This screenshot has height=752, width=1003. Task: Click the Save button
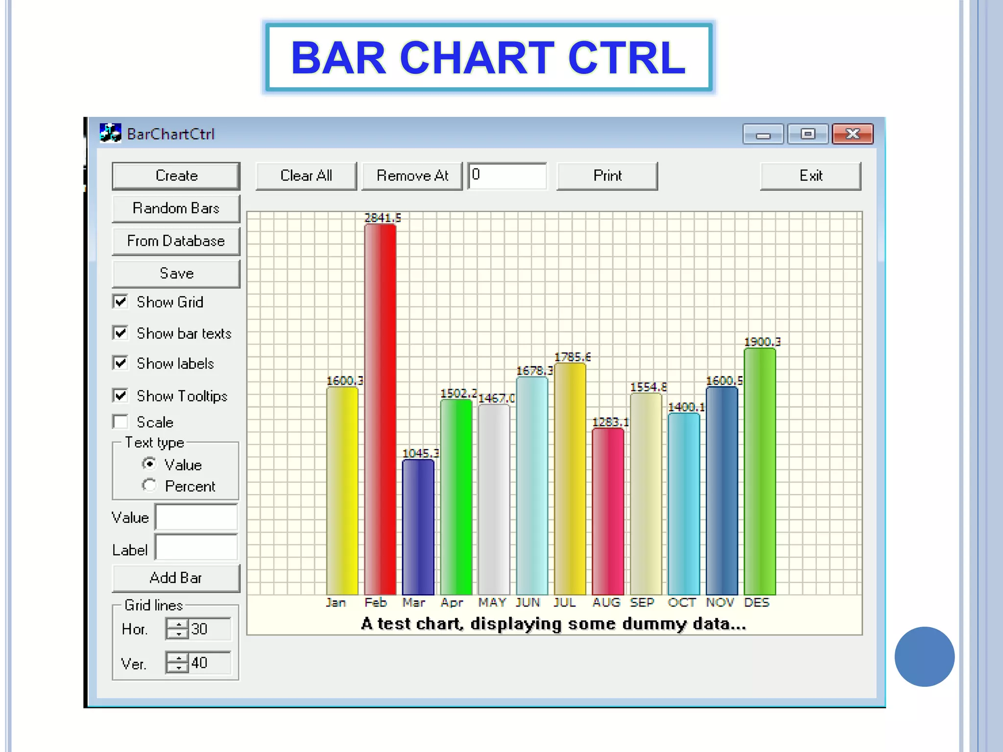(176, 274)
